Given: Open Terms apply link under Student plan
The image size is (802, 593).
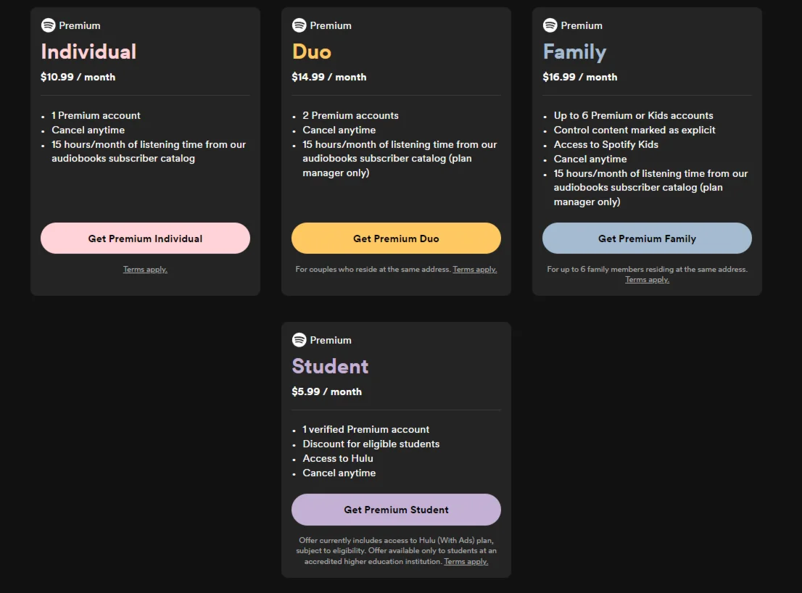Looking at the screenshot, I should (466, 562).
